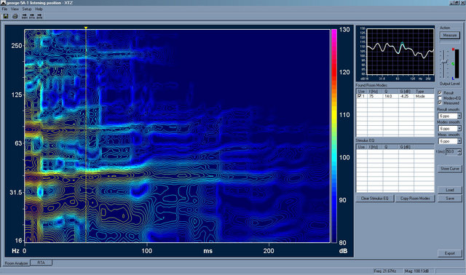The image size is (466, 275).
Task: Click the yellow time cursor marker triangle
Action: pyautogui.click(x=86, y=28)
